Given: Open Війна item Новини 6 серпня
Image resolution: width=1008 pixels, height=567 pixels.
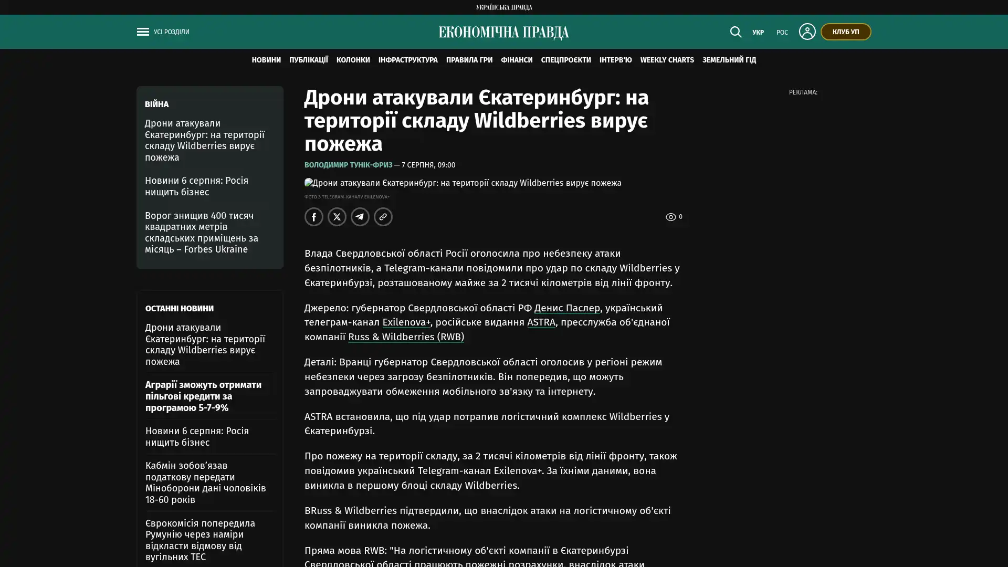Looking at the screenshot, I should click(x=197, y=186).
